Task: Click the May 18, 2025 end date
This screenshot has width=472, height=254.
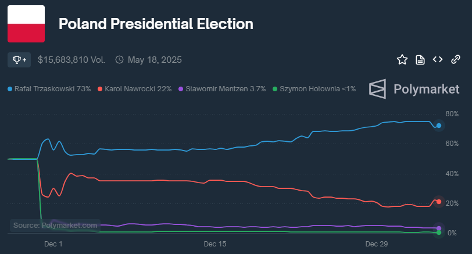Action: [155, 59]
